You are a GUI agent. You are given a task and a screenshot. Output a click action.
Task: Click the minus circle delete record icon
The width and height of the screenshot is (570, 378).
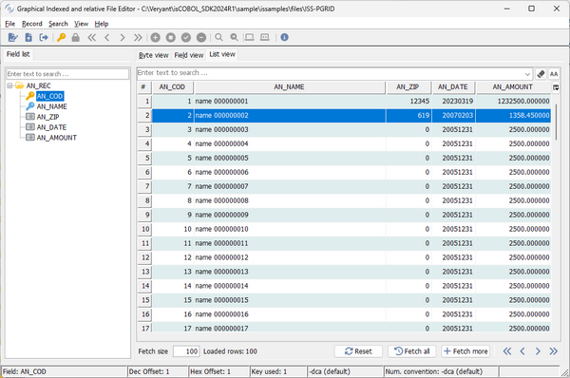coord(201,37)
